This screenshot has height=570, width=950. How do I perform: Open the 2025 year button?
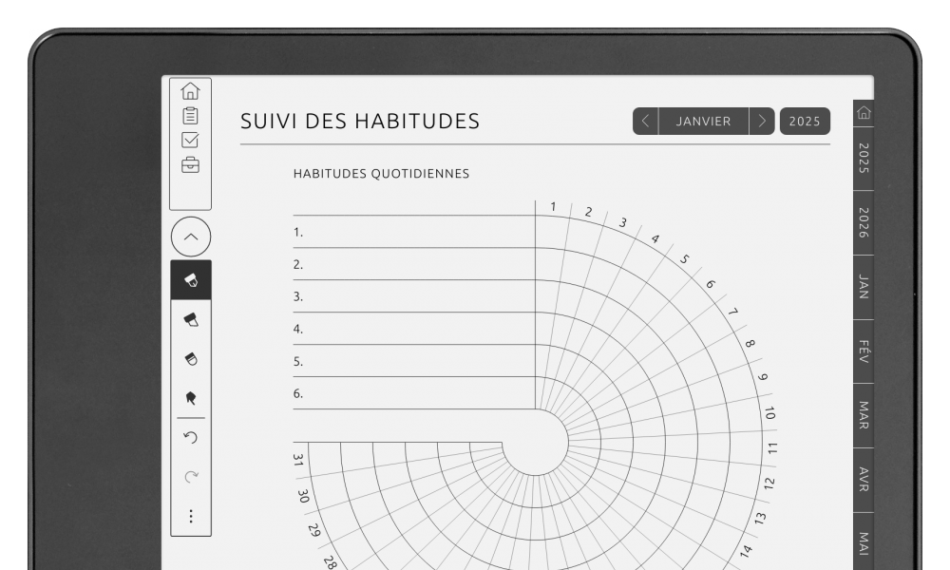tap(805, 122)
